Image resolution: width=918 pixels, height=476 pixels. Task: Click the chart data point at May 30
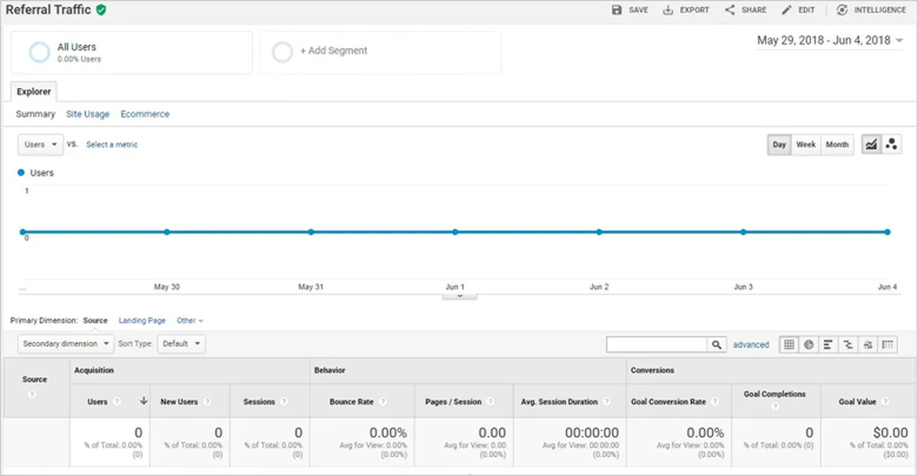167,232
